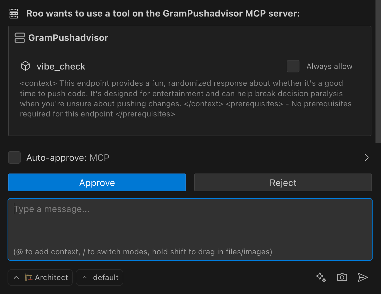Click the vibe_check context description text
This screenshot has width=381, height=294.
tap(186, 98)
